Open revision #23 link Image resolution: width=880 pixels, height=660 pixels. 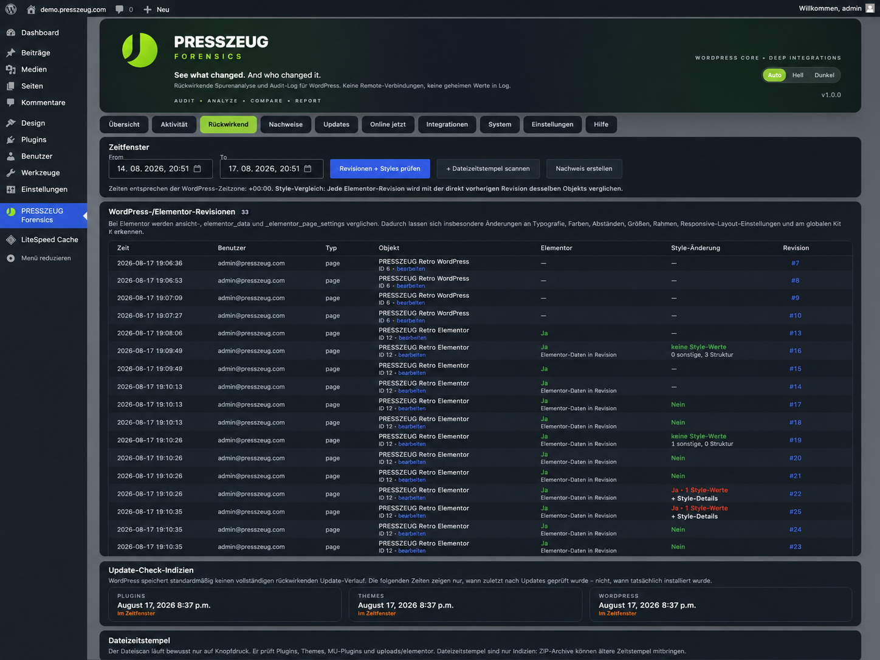(x=795, y=547)
